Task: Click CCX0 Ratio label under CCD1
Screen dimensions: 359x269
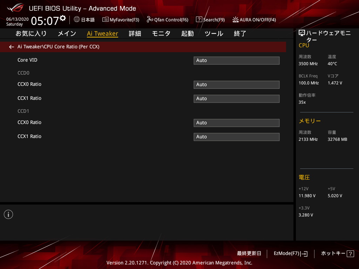Action: tap(29, 122)
